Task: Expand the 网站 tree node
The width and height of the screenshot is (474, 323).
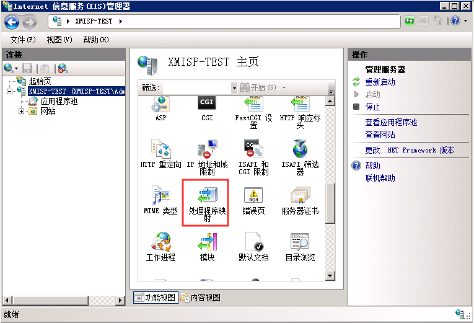Action: (22, 112)
